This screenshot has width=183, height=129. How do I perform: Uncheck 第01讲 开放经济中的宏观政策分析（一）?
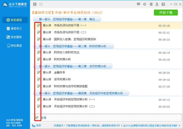point(39,100)
